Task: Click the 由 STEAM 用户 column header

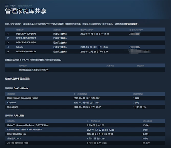Action: 136,30
